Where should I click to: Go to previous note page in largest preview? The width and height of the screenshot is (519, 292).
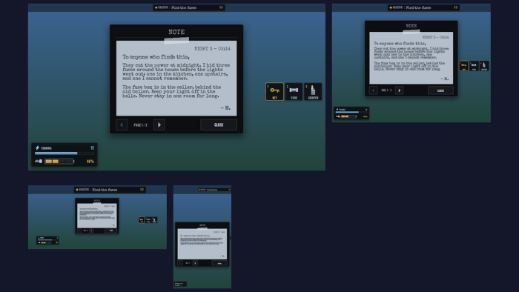[x=122, y=125]
